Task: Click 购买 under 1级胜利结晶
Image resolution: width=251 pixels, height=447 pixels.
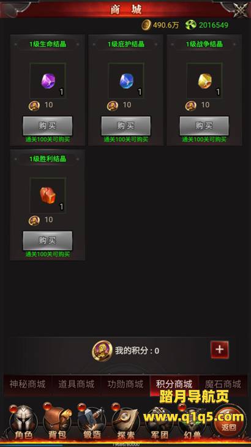Action: pos(48,240)
